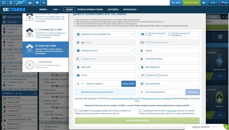Viewport: 229px width, 130px height.
Task: Open Выберите страну-гражданства dropdown
Action: pyautogui.click(x=105, y=34)
